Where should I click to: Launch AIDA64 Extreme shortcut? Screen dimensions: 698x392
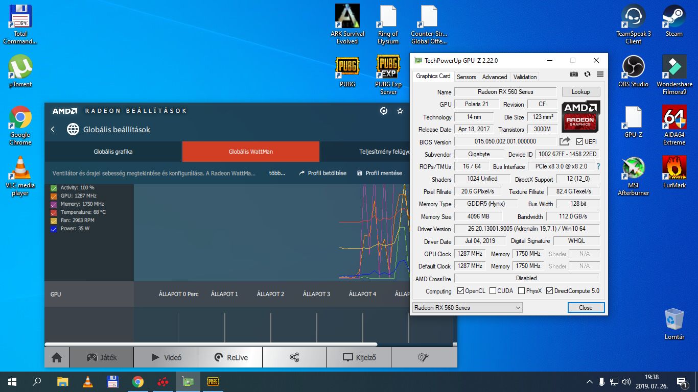coord(674,126)
